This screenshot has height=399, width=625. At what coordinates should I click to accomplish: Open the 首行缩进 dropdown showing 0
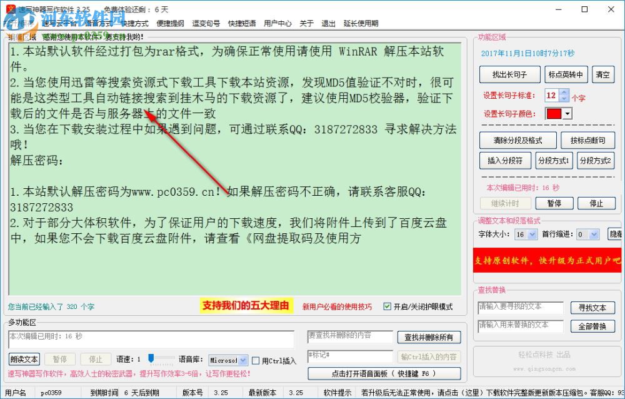(587, 235)
